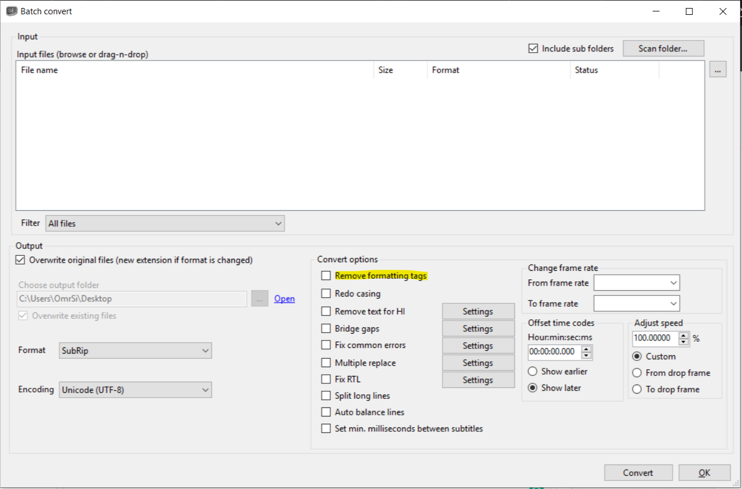Click the Scan folder button
742x489 pixels.
click(663, 48)
